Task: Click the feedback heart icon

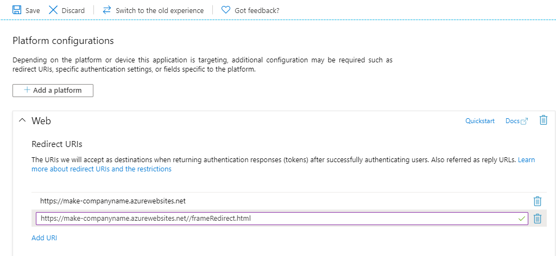Action: point(226,10)
